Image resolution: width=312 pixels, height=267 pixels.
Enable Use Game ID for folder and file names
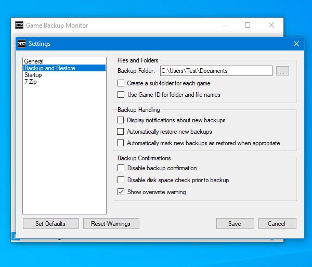(121, 94)
